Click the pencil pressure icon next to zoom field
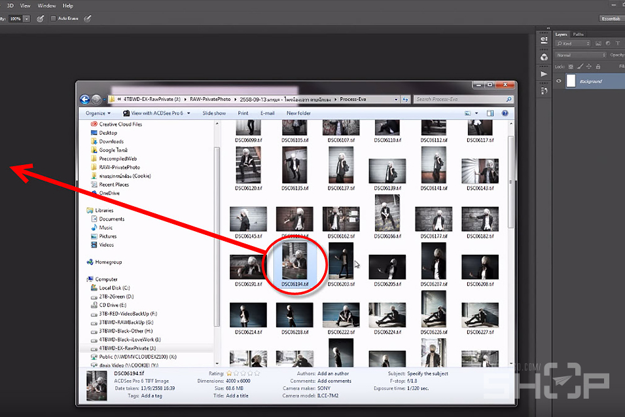Viewport: 625px width, 417px height. point(41,18)
